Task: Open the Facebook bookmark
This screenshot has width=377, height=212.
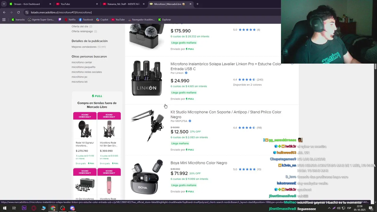Action: click(x=86, y=20)
